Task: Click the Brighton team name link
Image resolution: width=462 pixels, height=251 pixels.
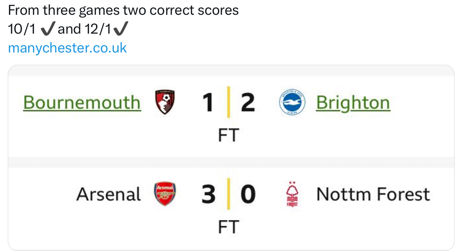Action: (x=353, y=103)
